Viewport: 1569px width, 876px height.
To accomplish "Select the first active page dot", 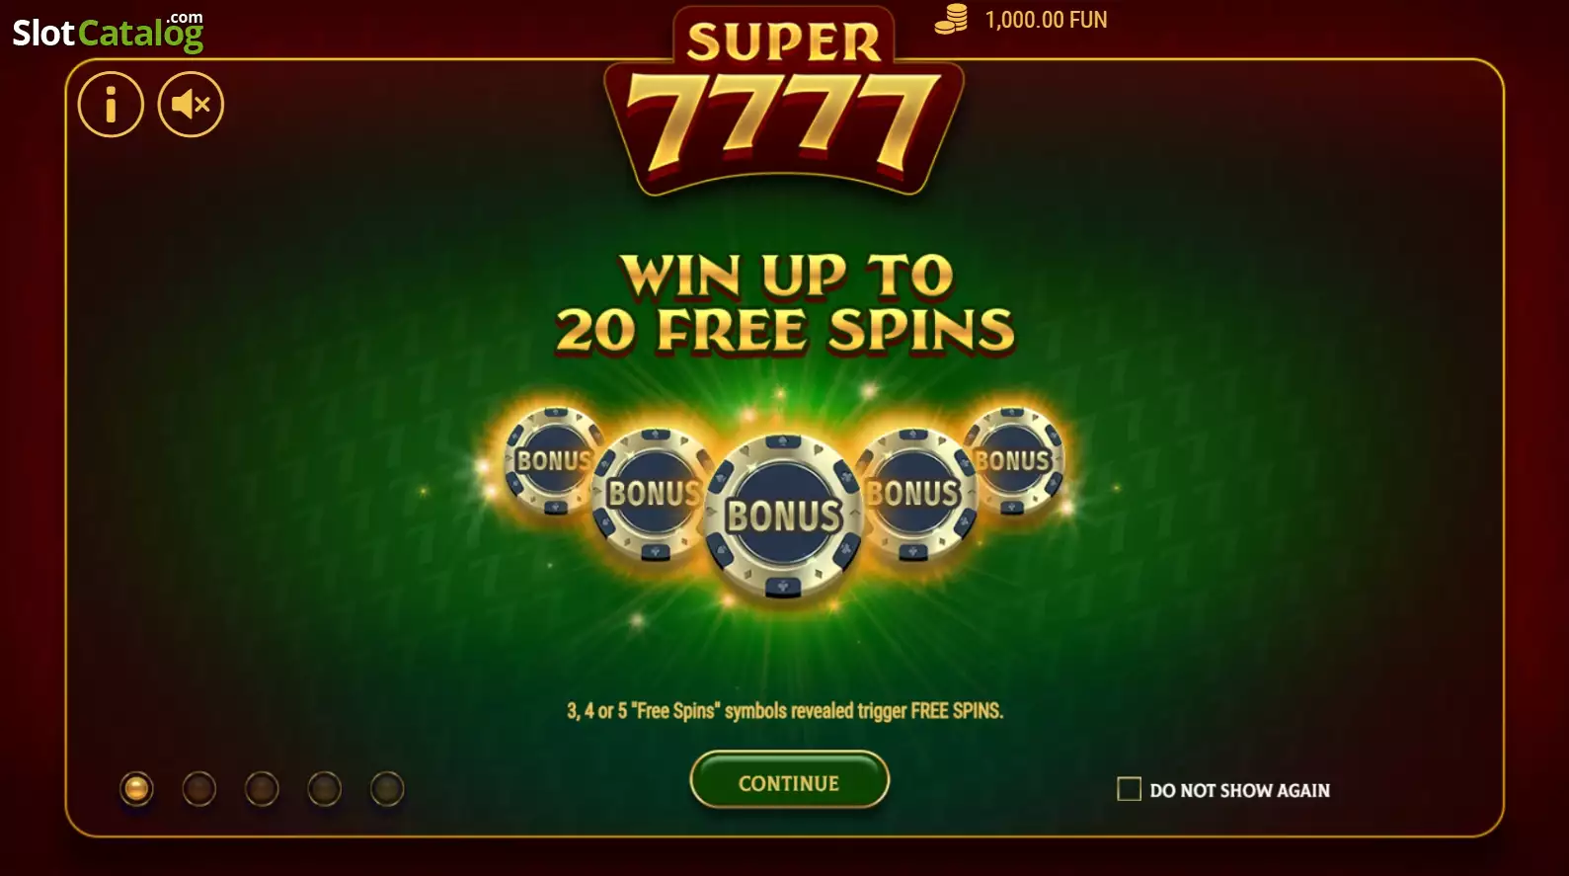I will coord(136,788).
